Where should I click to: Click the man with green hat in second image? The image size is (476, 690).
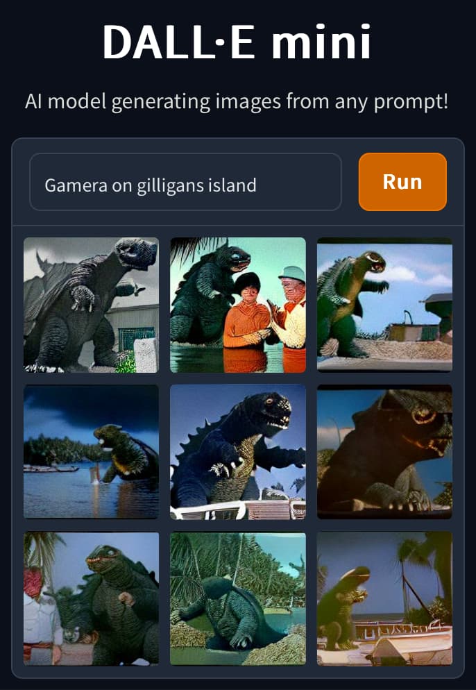coord(290,317)
